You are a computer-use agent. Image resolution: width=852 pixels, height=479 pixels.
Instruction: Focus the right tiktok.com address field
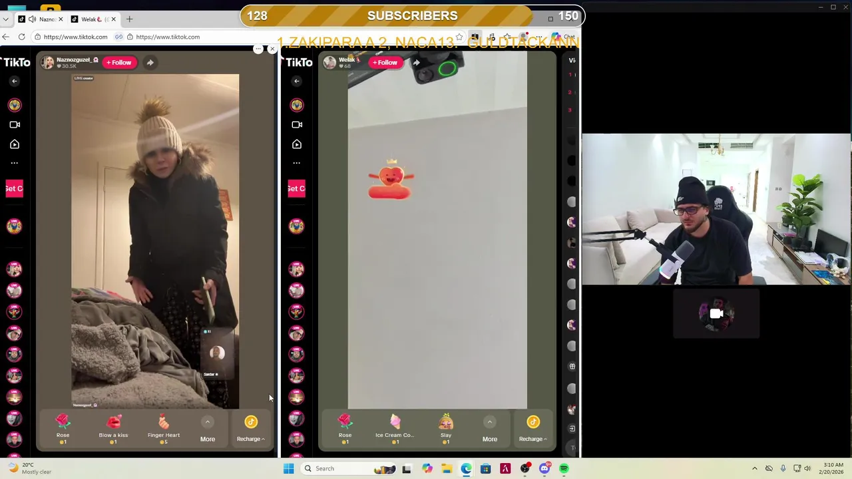tap(168, 37)
